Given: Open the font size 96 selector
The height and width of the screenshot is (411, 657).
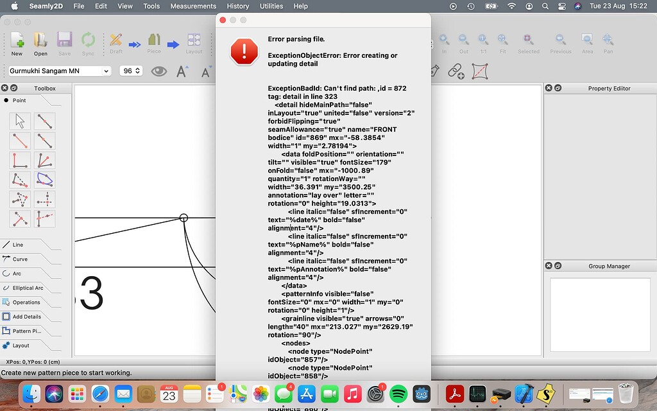Looking at the screenshot, I should pos(131,71).
